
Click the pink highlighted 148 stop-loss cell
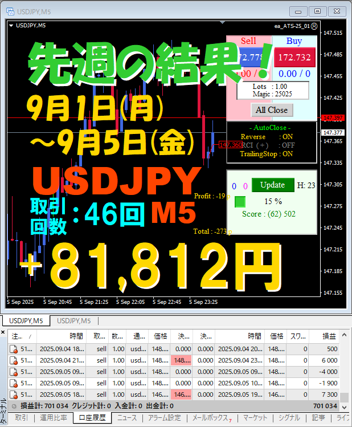[182, 360]
